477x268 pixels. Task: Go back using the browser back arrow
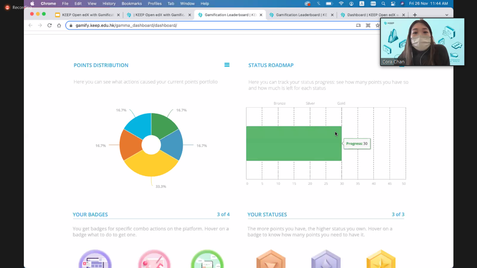pos(30,25)
